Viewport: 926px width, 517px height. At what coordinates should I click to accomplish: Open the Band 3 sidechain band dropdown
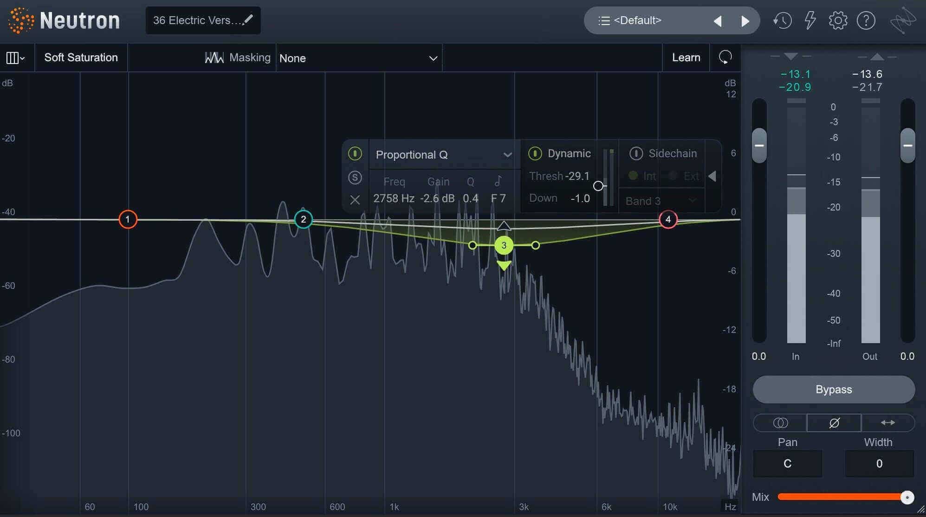(661, 201)
